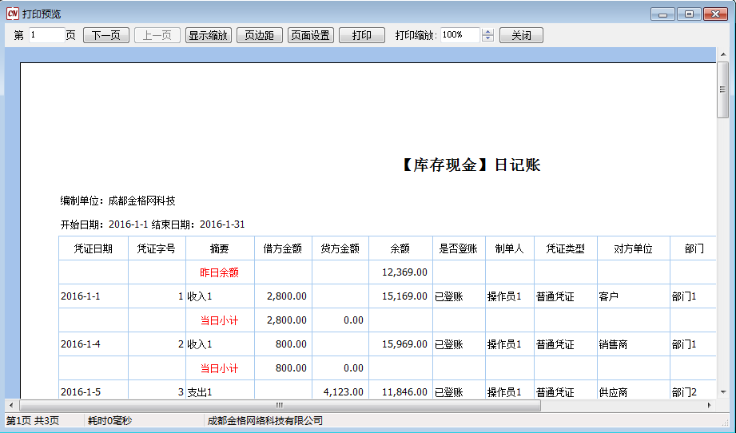Click the CW application icon in title bar
Image resolution: width=736 pixels, height=433 pixels.
click(12, 14)
